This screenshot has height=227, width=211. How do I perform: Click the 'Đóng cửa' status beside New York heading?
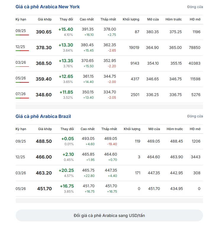195,7
